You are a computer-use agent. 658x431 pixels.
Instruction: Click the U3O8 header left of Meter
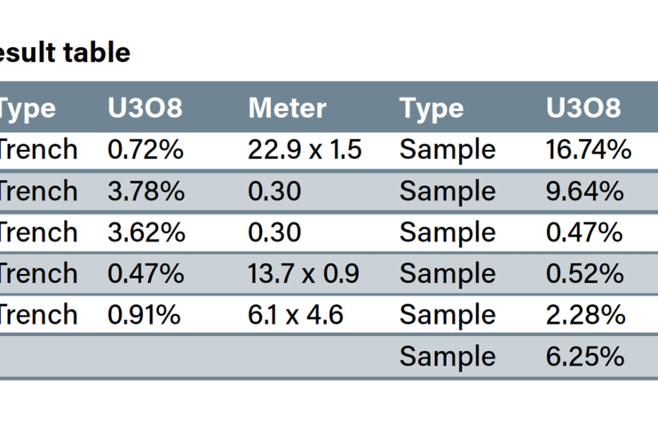click(x=145, y=108)
